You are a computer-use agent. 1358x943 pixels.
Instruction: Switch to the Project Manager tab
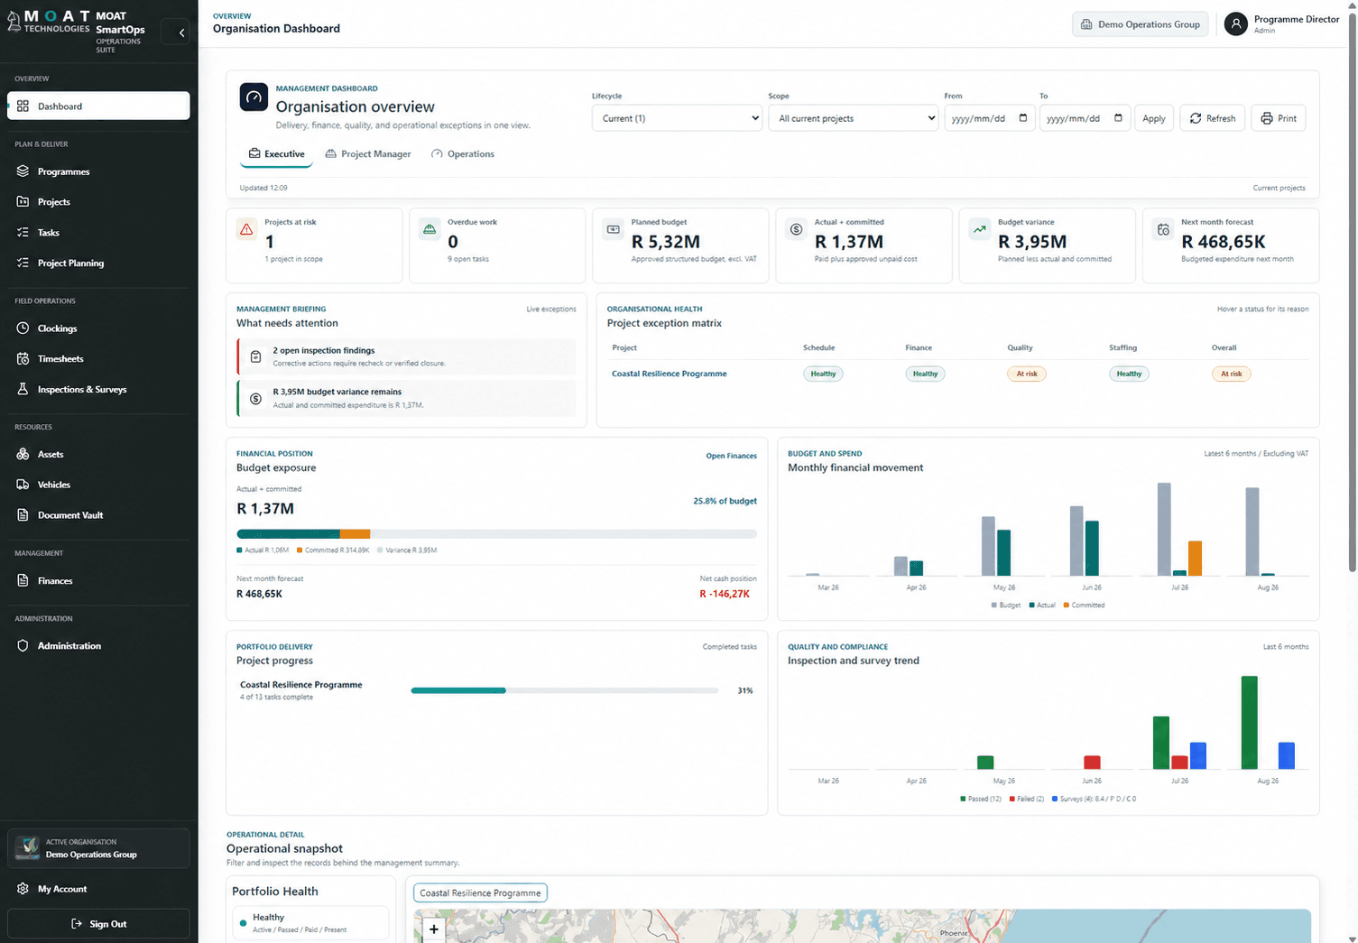[x=368, y=154]
